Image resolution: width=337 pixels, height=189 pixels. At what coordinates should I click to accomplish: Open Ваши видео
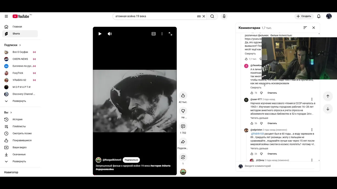[x=20, y=147]
